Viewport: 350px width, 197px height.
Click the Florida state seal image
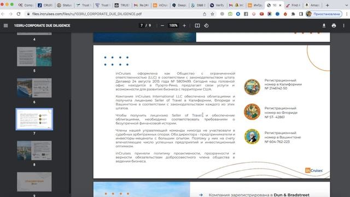coord(252,112)
